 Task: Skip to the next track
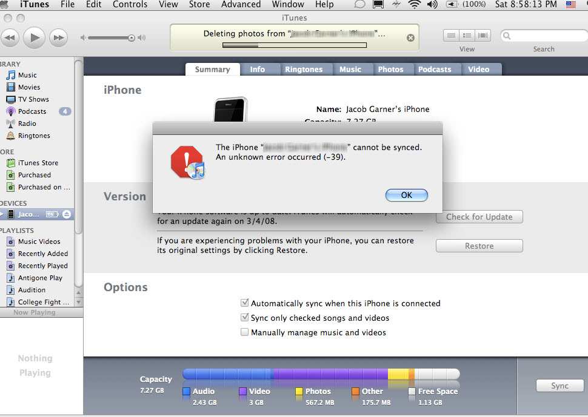[x=59, y=38]
